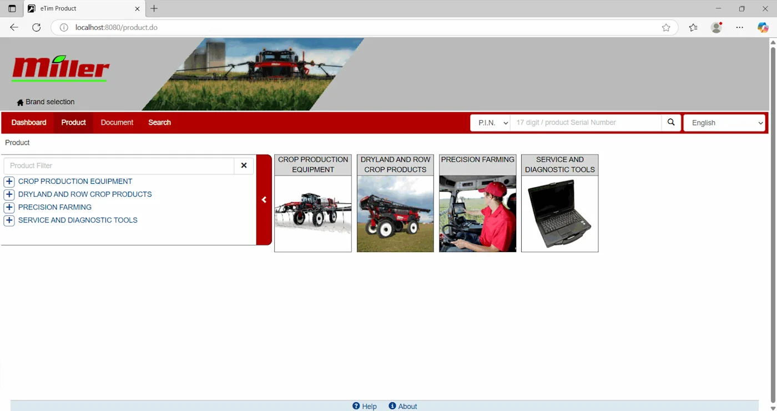
Task: Click the Brand selection home icon
Action: point(21,102)
